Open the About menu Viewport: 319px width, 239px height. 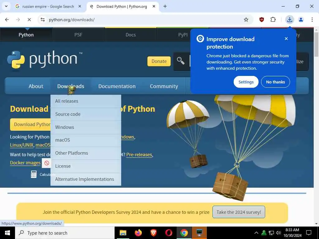pyautogui.click(x=36, y=86)
